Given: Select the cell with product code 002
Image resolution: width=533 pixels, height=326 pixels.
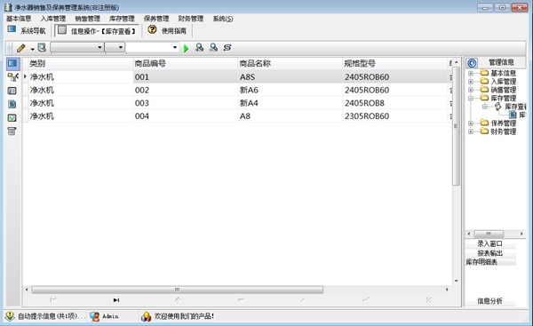Looking at the screenshot, I should coord(186,90).
